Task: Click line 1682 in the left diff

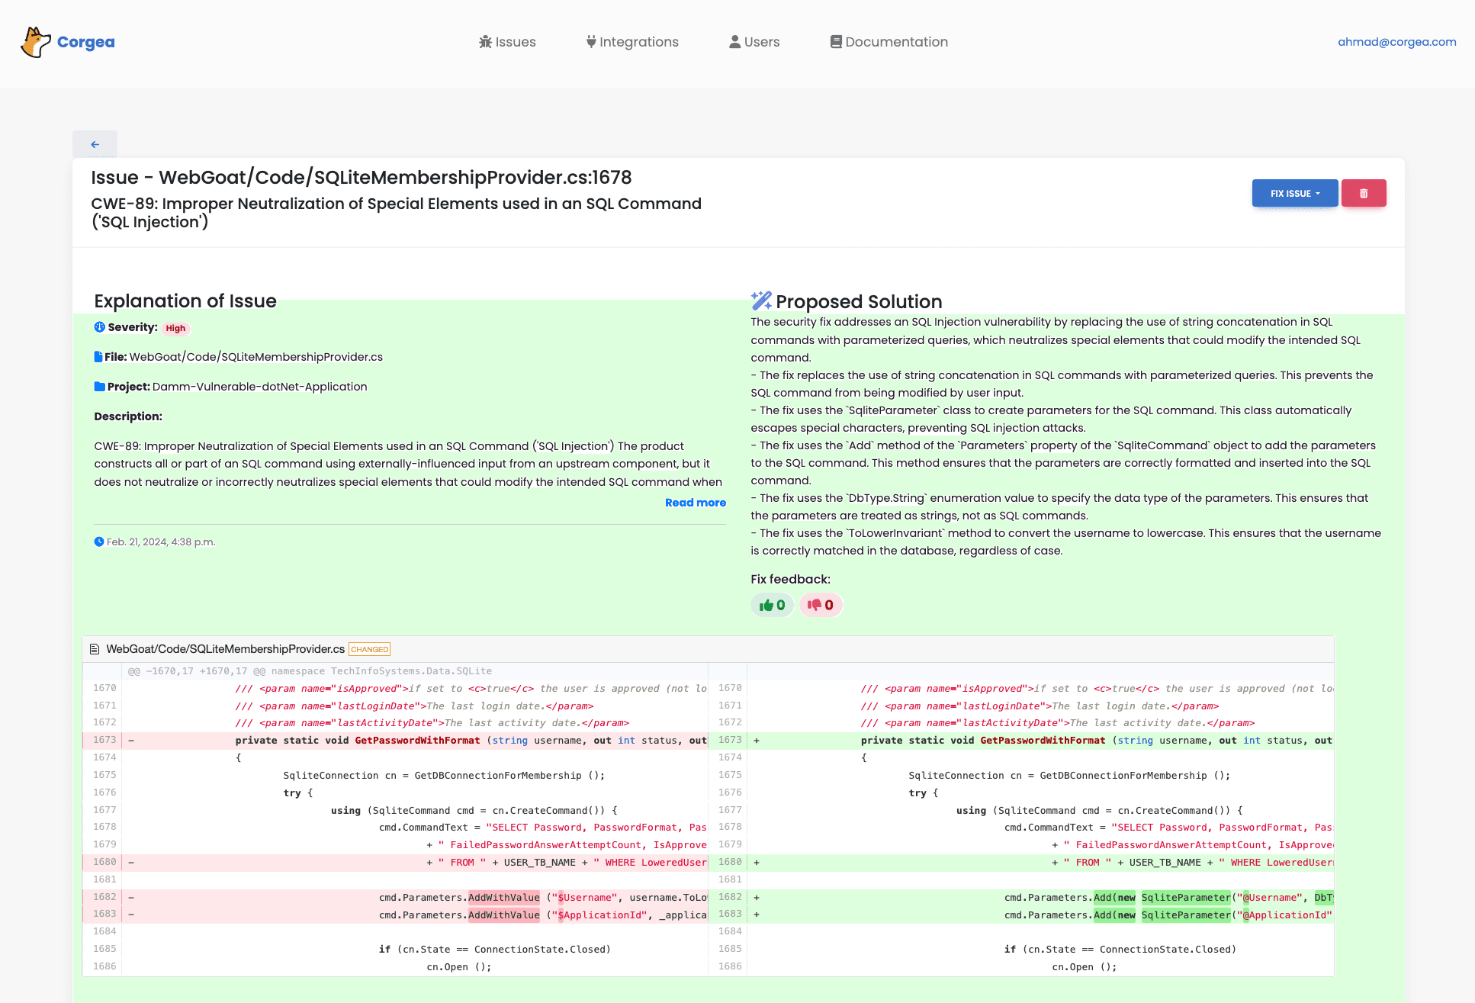Action: click(105, 897)
